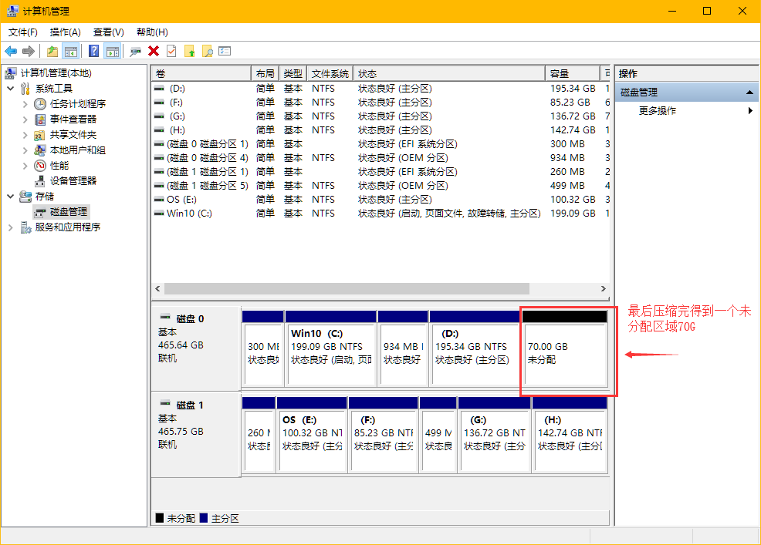Expand the 任务计划程序 node
761x545 pixels.
pyautogui.click(x=25, y=104)
